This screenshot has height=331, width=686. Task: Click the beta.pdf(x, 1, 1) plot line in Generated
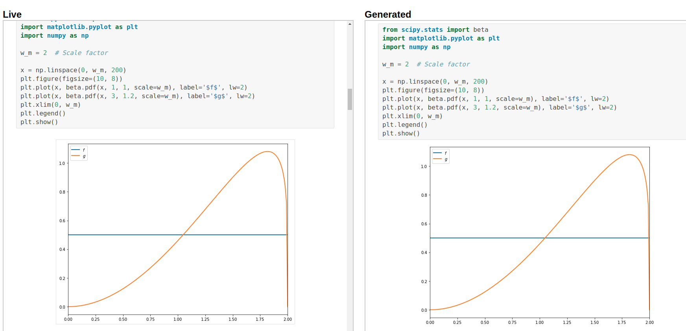click(x=496, y=99)
